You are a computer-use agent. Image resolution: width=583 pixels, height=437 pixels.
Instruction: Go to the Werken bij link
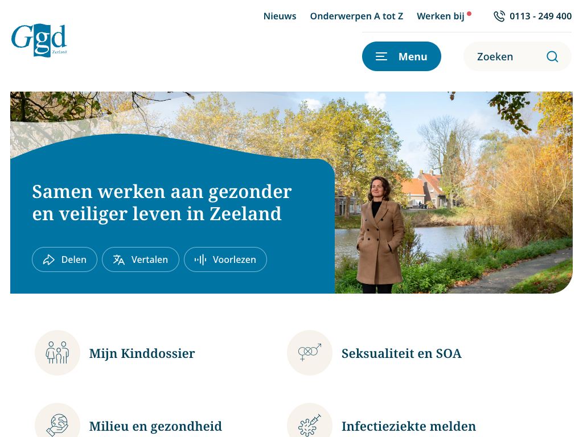(441, 17)
